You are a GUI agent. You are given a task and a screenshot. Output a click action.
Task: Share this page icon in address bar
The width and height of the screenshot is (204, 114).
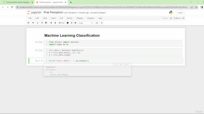tap(192, 7)
